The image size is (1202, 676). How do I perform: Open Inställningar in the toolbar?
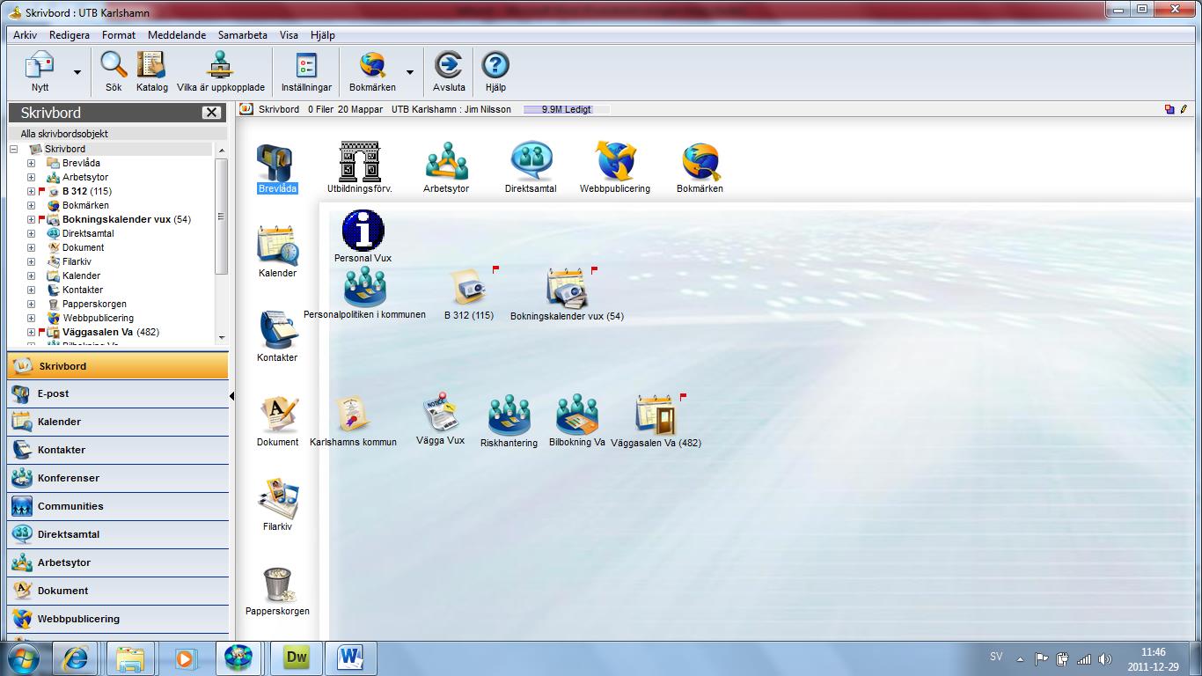[306, 70]
